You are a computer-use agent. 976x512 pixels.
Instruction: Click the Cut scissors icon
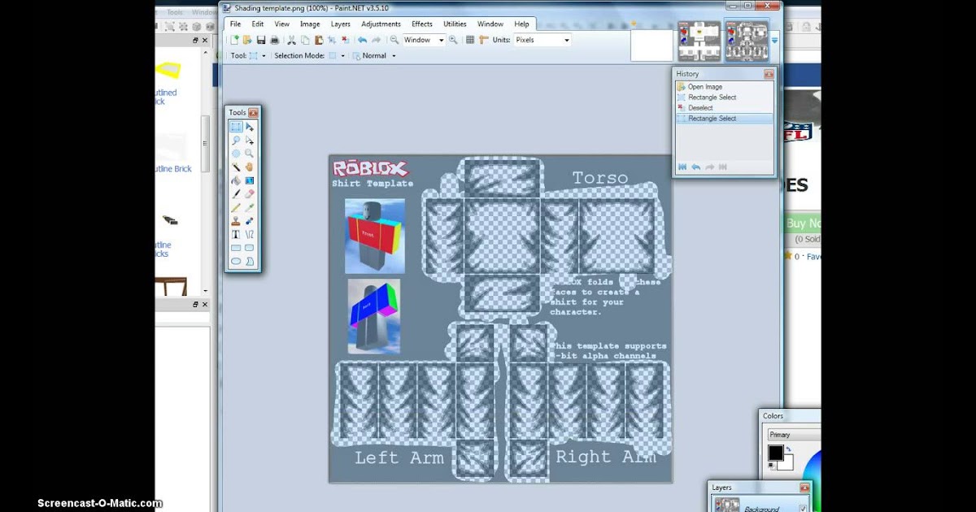291,40
